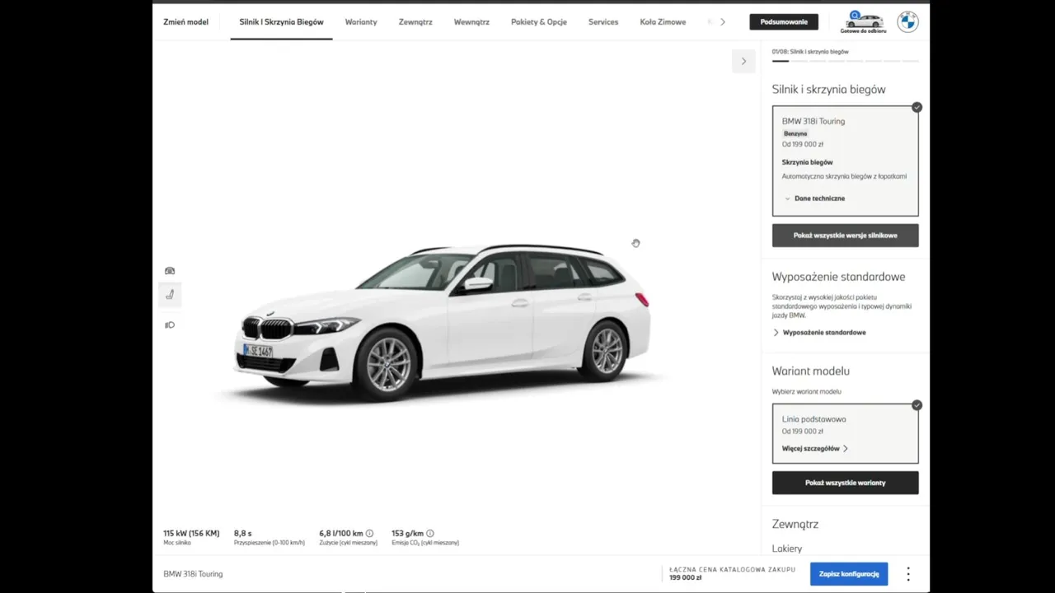This screenshot has height=593, width=1055.
Task: Click the 8,8 s acceleration value
Action: pyautogui.click(x=243, y=534)
